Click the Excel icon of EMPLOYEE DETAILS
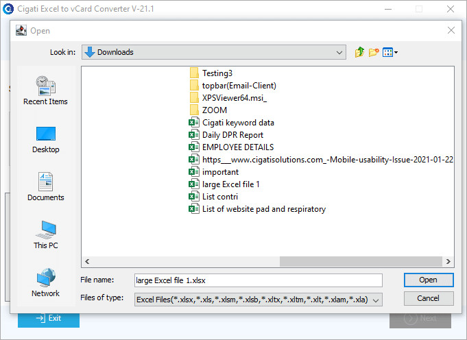467x340 pixels. pyautogui.click(x=194, y=147)
